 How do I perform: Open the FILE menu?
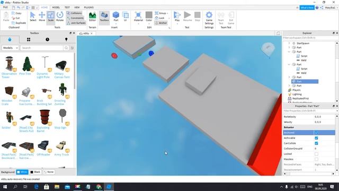click(x=5, y=7)
